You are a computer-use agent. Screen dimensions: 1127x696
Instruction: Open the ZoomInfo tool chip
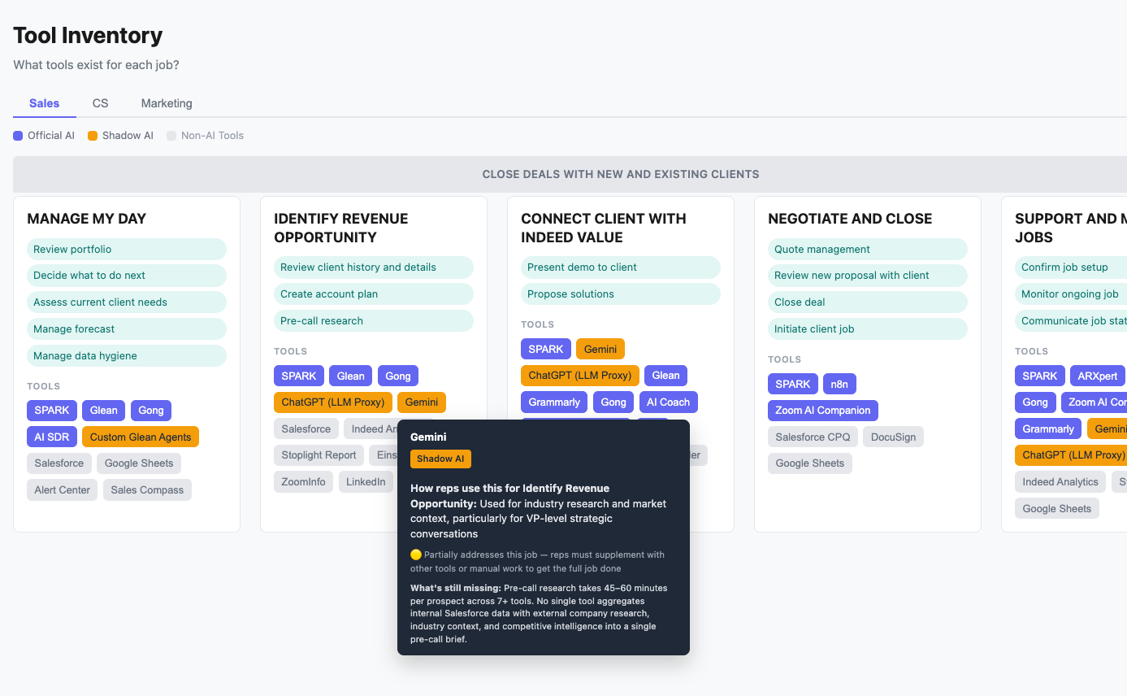(x=304, y=482)
